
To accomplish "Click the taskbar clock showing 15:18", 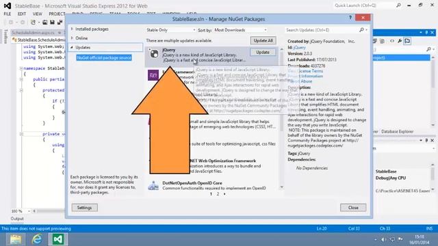I will [420, 239].
